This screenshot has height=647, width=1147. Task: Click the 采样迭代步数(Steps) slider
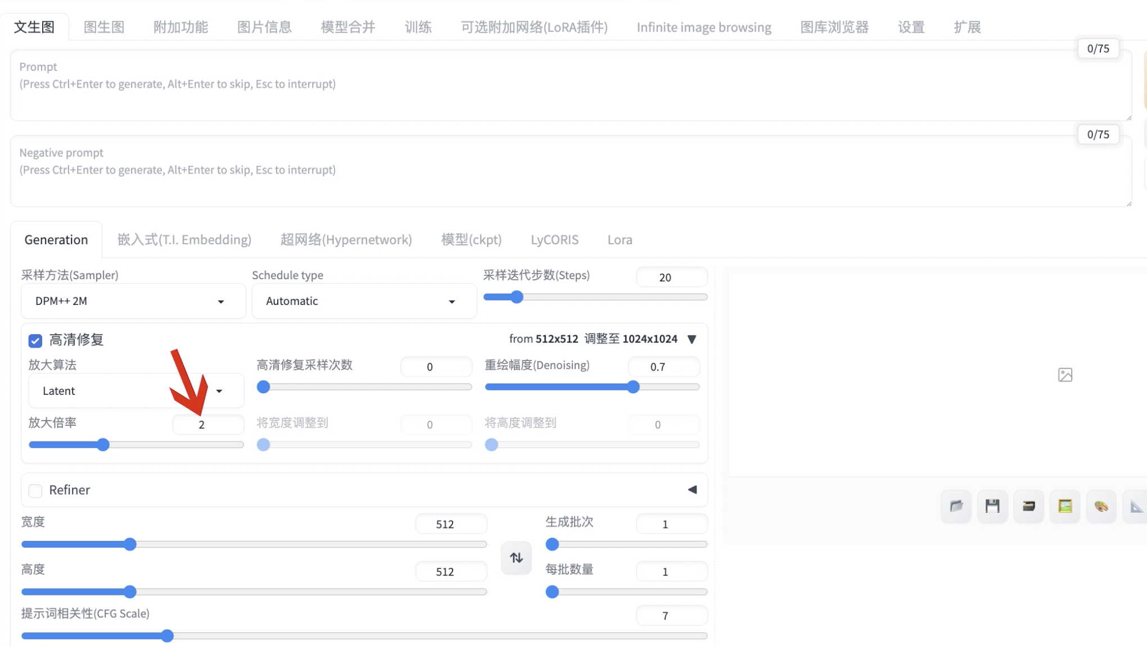click(595, 297)
